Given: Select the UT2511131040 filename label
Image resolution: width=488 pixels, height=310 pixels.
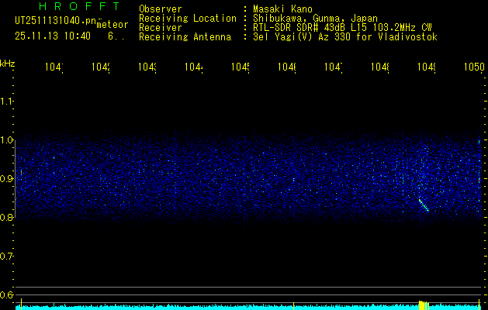Looking at the screenshot, I should click(53, 20).
